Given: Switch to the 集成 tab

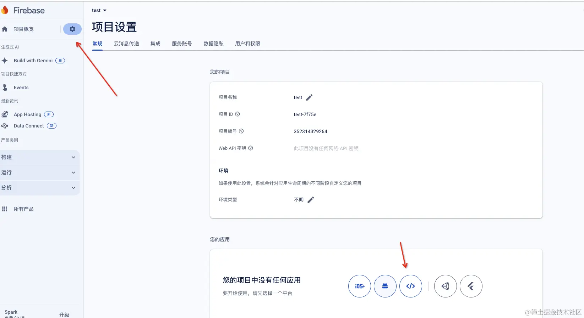Looking at the screenshot, I should [x=155, y=44].
